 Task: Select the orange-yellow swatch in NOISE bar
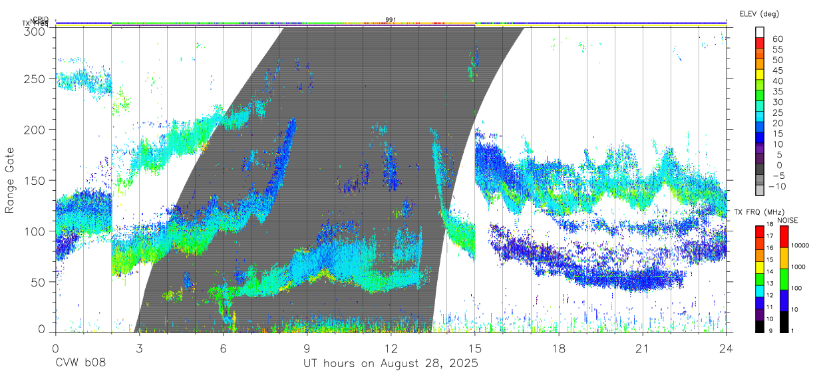click(784, 258)
